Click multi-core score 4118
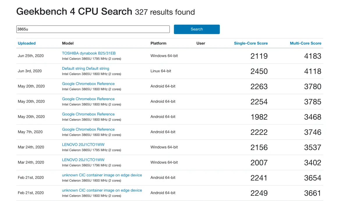The width and height of the screenshot is (347, 201). point(312,71)
